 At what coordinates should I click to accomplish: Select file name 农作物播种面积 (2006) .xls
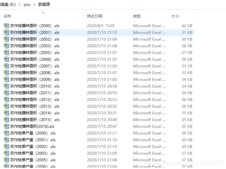click(35, 59)
